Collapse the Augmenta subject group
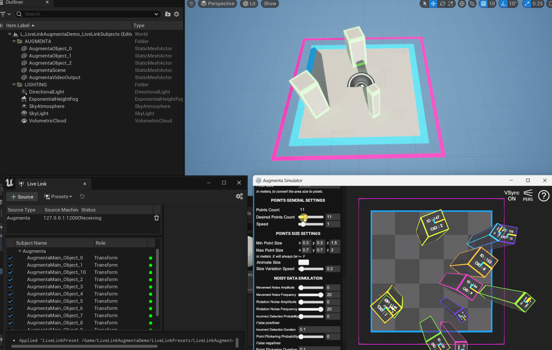This screenshot has height=350, width=552. pyautogui.click(x=20, y=251)
